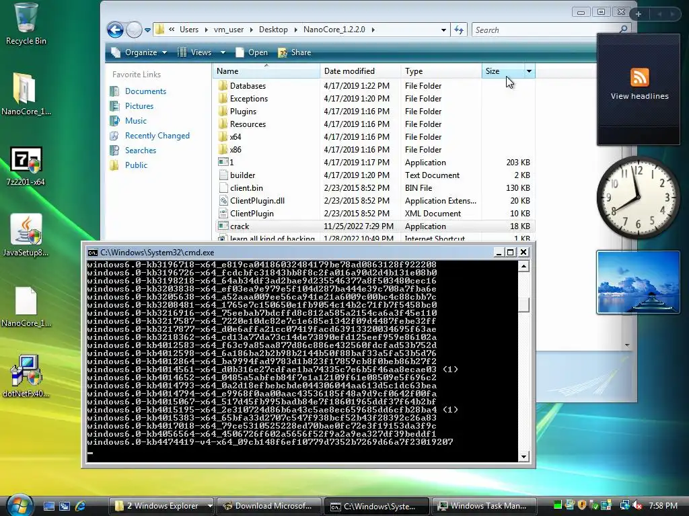Click the analog clock sidebar gadget

click(x=638, y=198)
